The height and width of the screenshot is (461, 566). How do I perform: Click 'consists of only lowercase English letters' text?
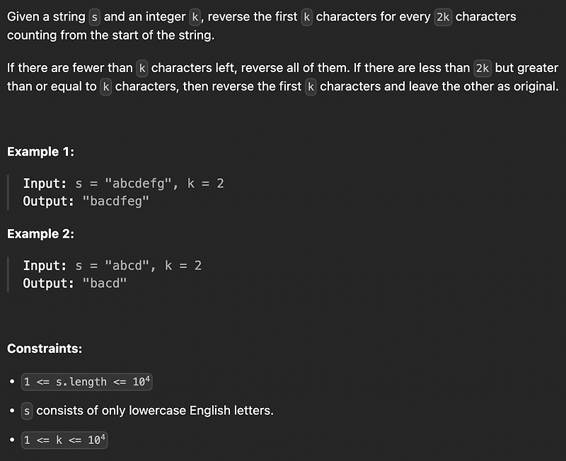pyautogui.click(x=155, y=411)
